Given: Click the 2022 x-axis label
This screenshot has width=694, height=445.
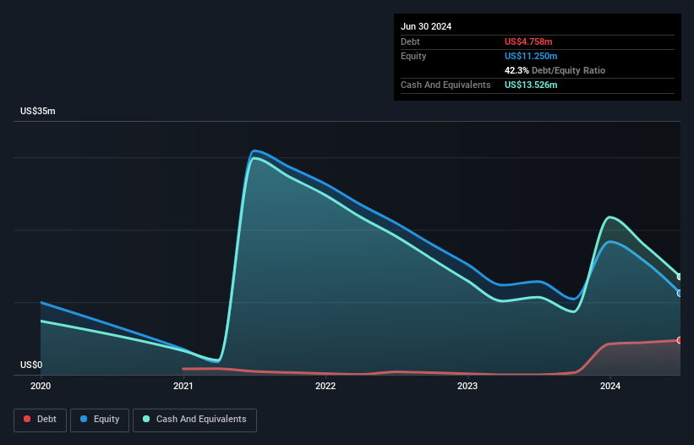Looking at the screenshot, I should (325, 386).
